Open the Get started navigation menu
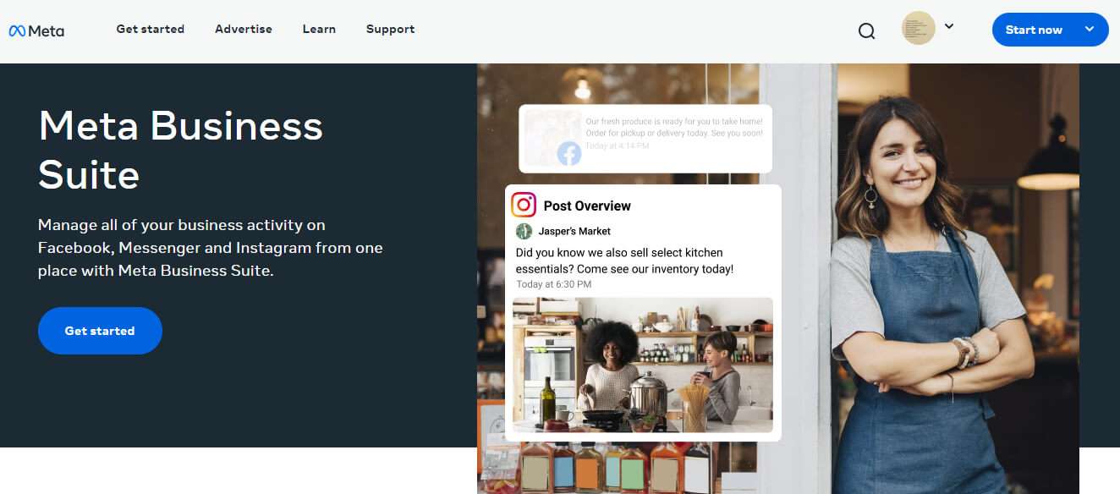Image resolution: width=1120 pixels, height=494 pixels. tap(150, 29)
